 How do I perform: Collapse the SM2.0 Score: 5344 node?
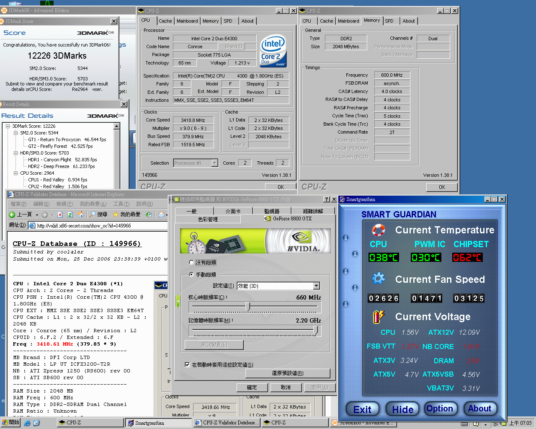click(16, 133)
